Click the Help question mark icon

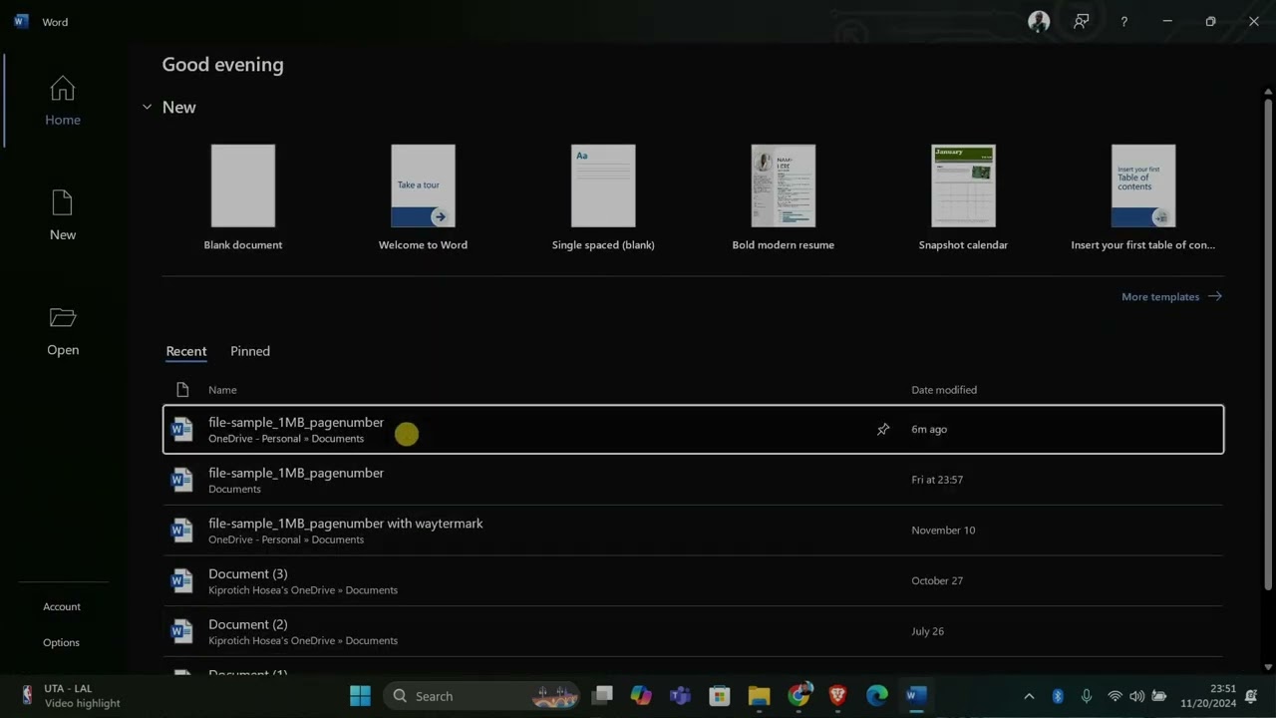(1124, 22)
